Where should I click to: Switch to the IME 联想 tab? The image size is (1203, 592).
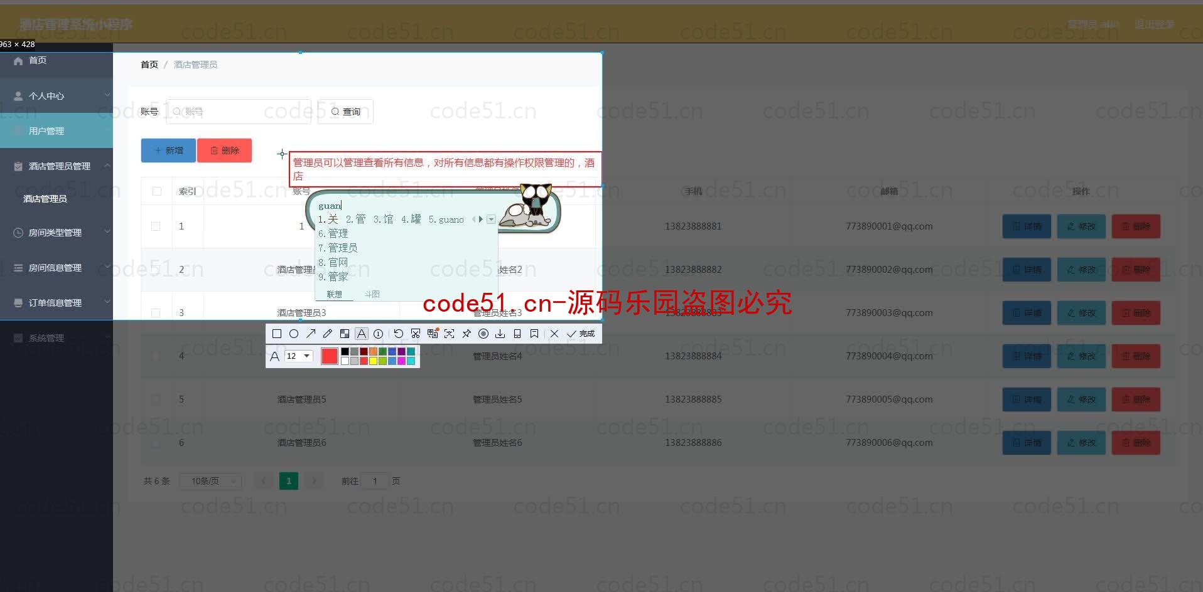(335, 294)
